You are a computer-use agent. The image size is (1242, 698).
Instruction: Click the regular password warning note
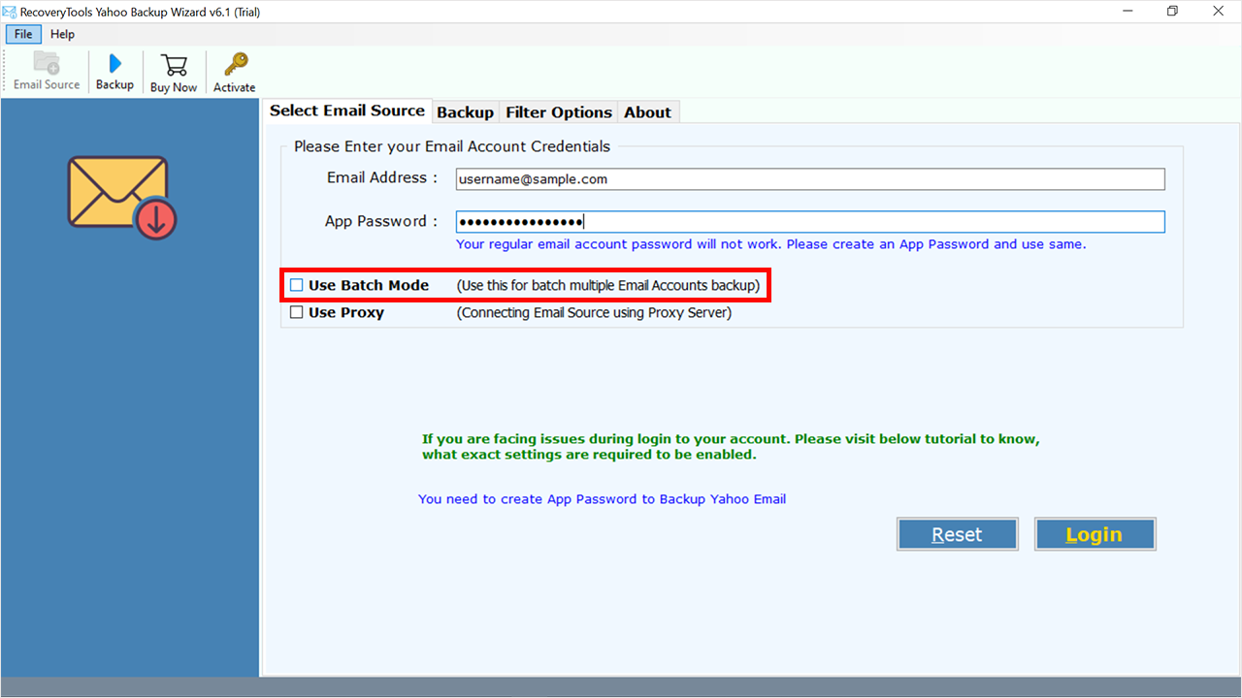tap(771, 244)
